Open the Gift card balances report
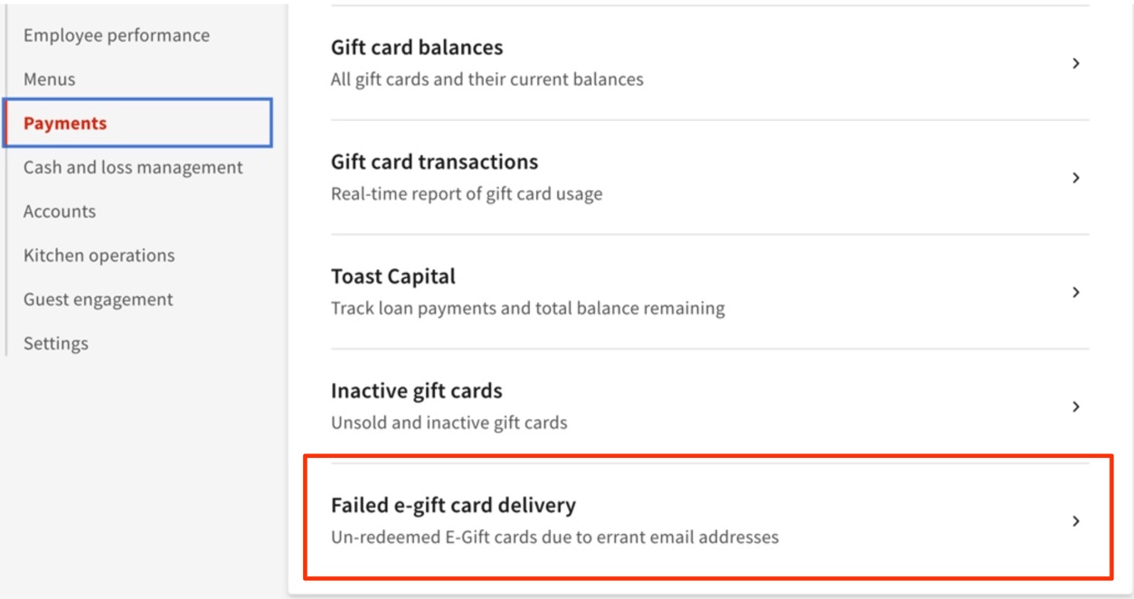 coord(415,47)
